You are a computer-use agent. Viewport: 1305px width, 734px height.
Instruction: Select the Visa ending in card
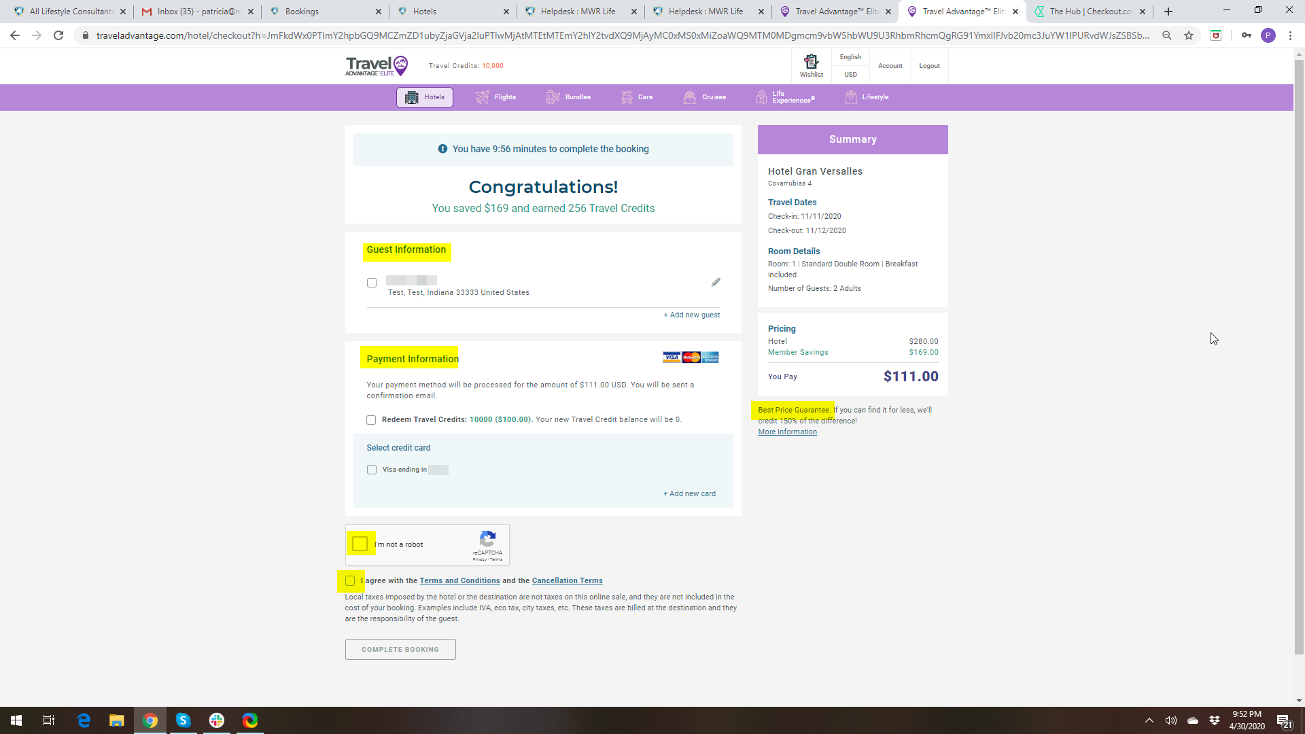click(372, 470)
